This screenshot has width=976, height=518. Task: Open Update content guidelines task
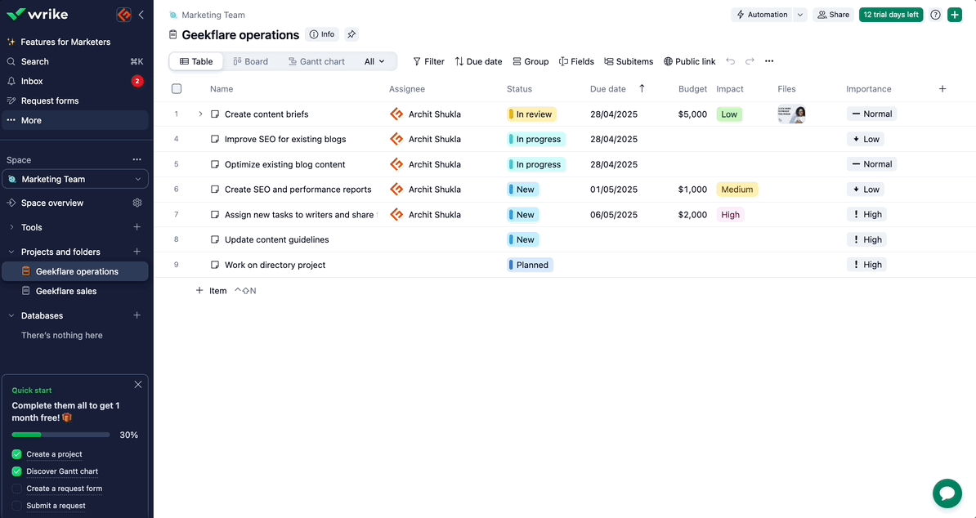click(277, 240)
